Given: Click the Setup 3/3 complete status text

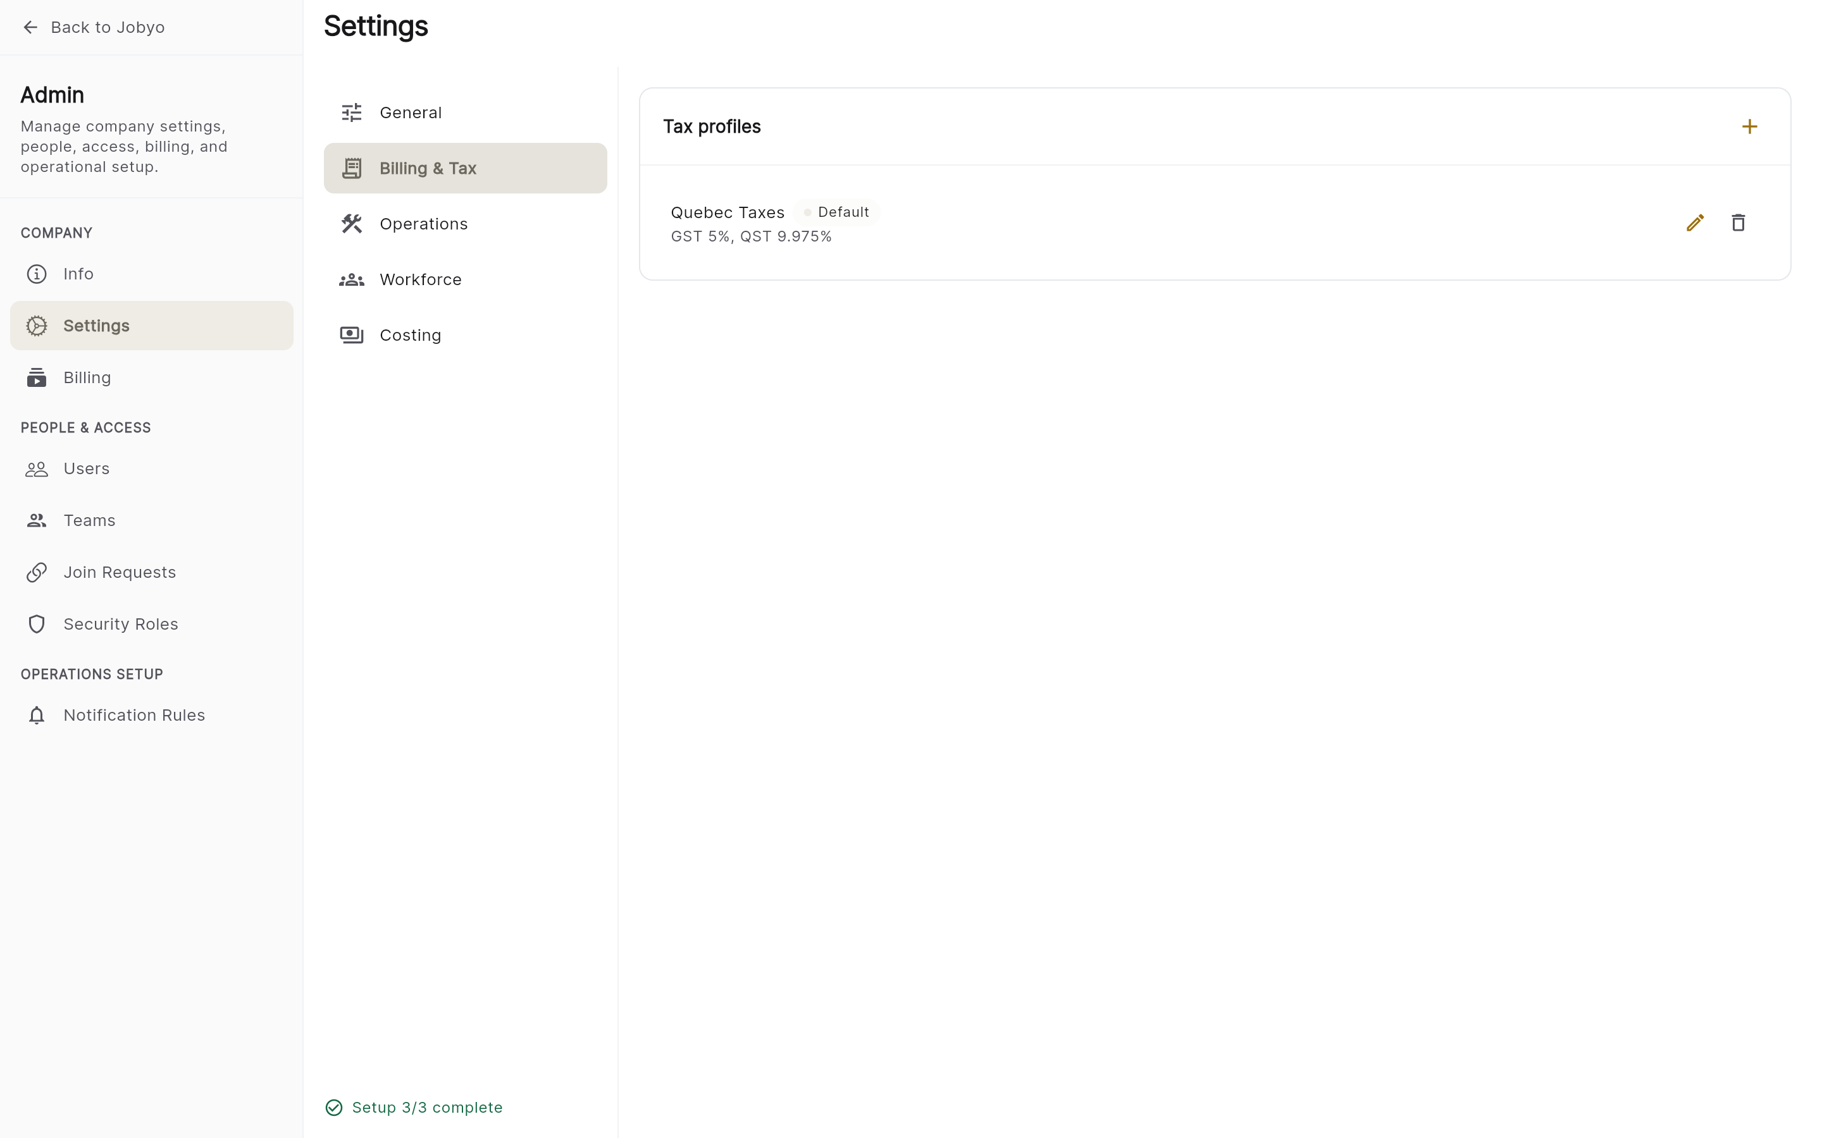Looking at the screenshot, I should coord(427,1108).
